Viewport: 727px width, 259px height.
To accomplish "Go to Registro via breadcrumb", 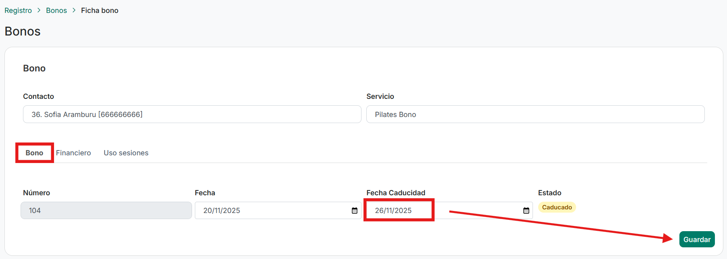I will [x=18, y=10].
